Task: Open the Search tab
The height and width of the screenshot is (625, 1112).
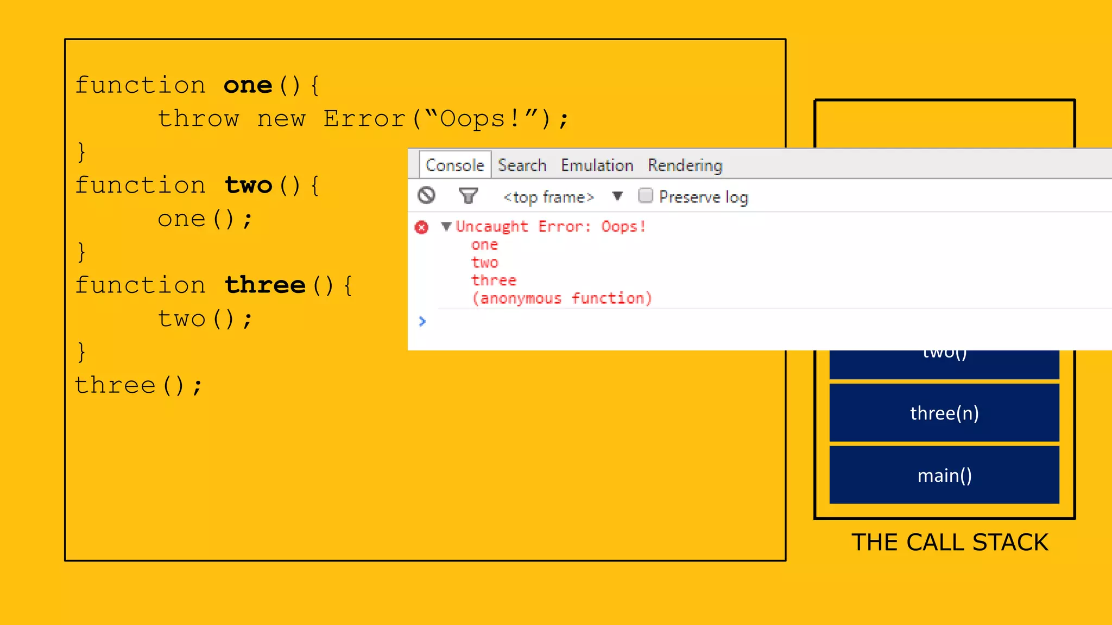Action: click(522, 165)
